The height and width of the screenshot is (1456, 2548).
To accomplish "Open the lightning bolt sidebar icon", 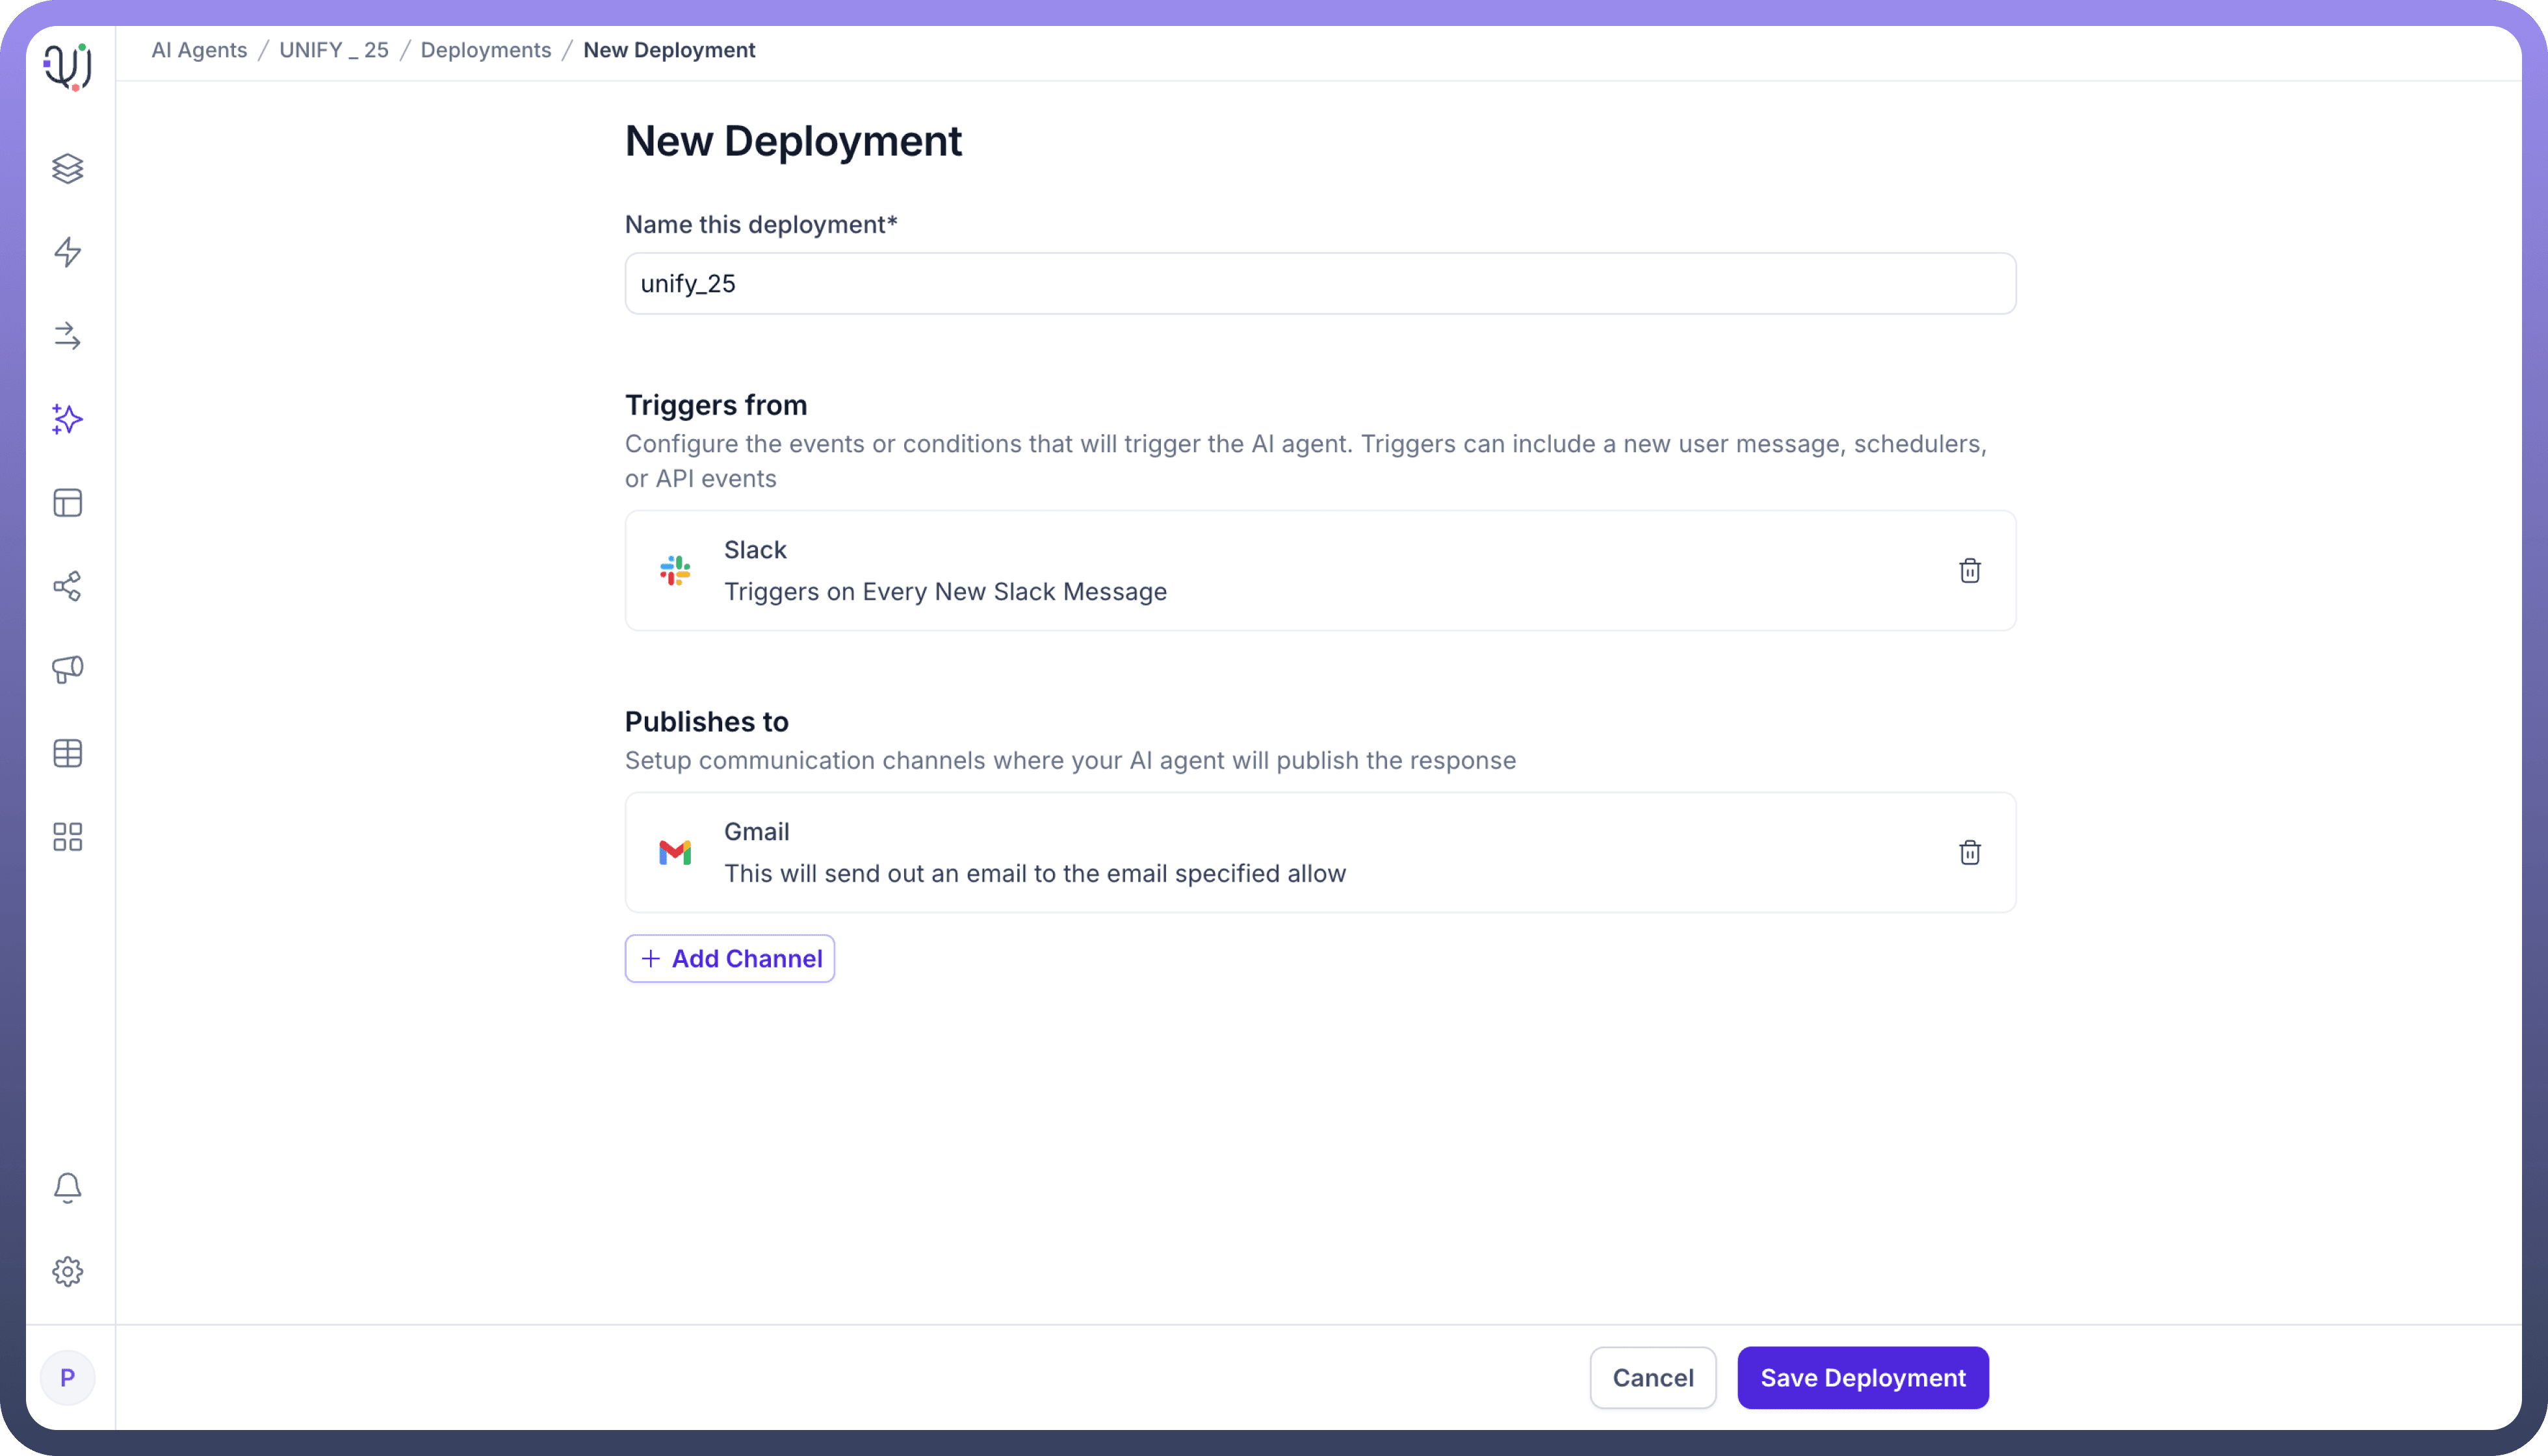I will [x=67, y=252].
